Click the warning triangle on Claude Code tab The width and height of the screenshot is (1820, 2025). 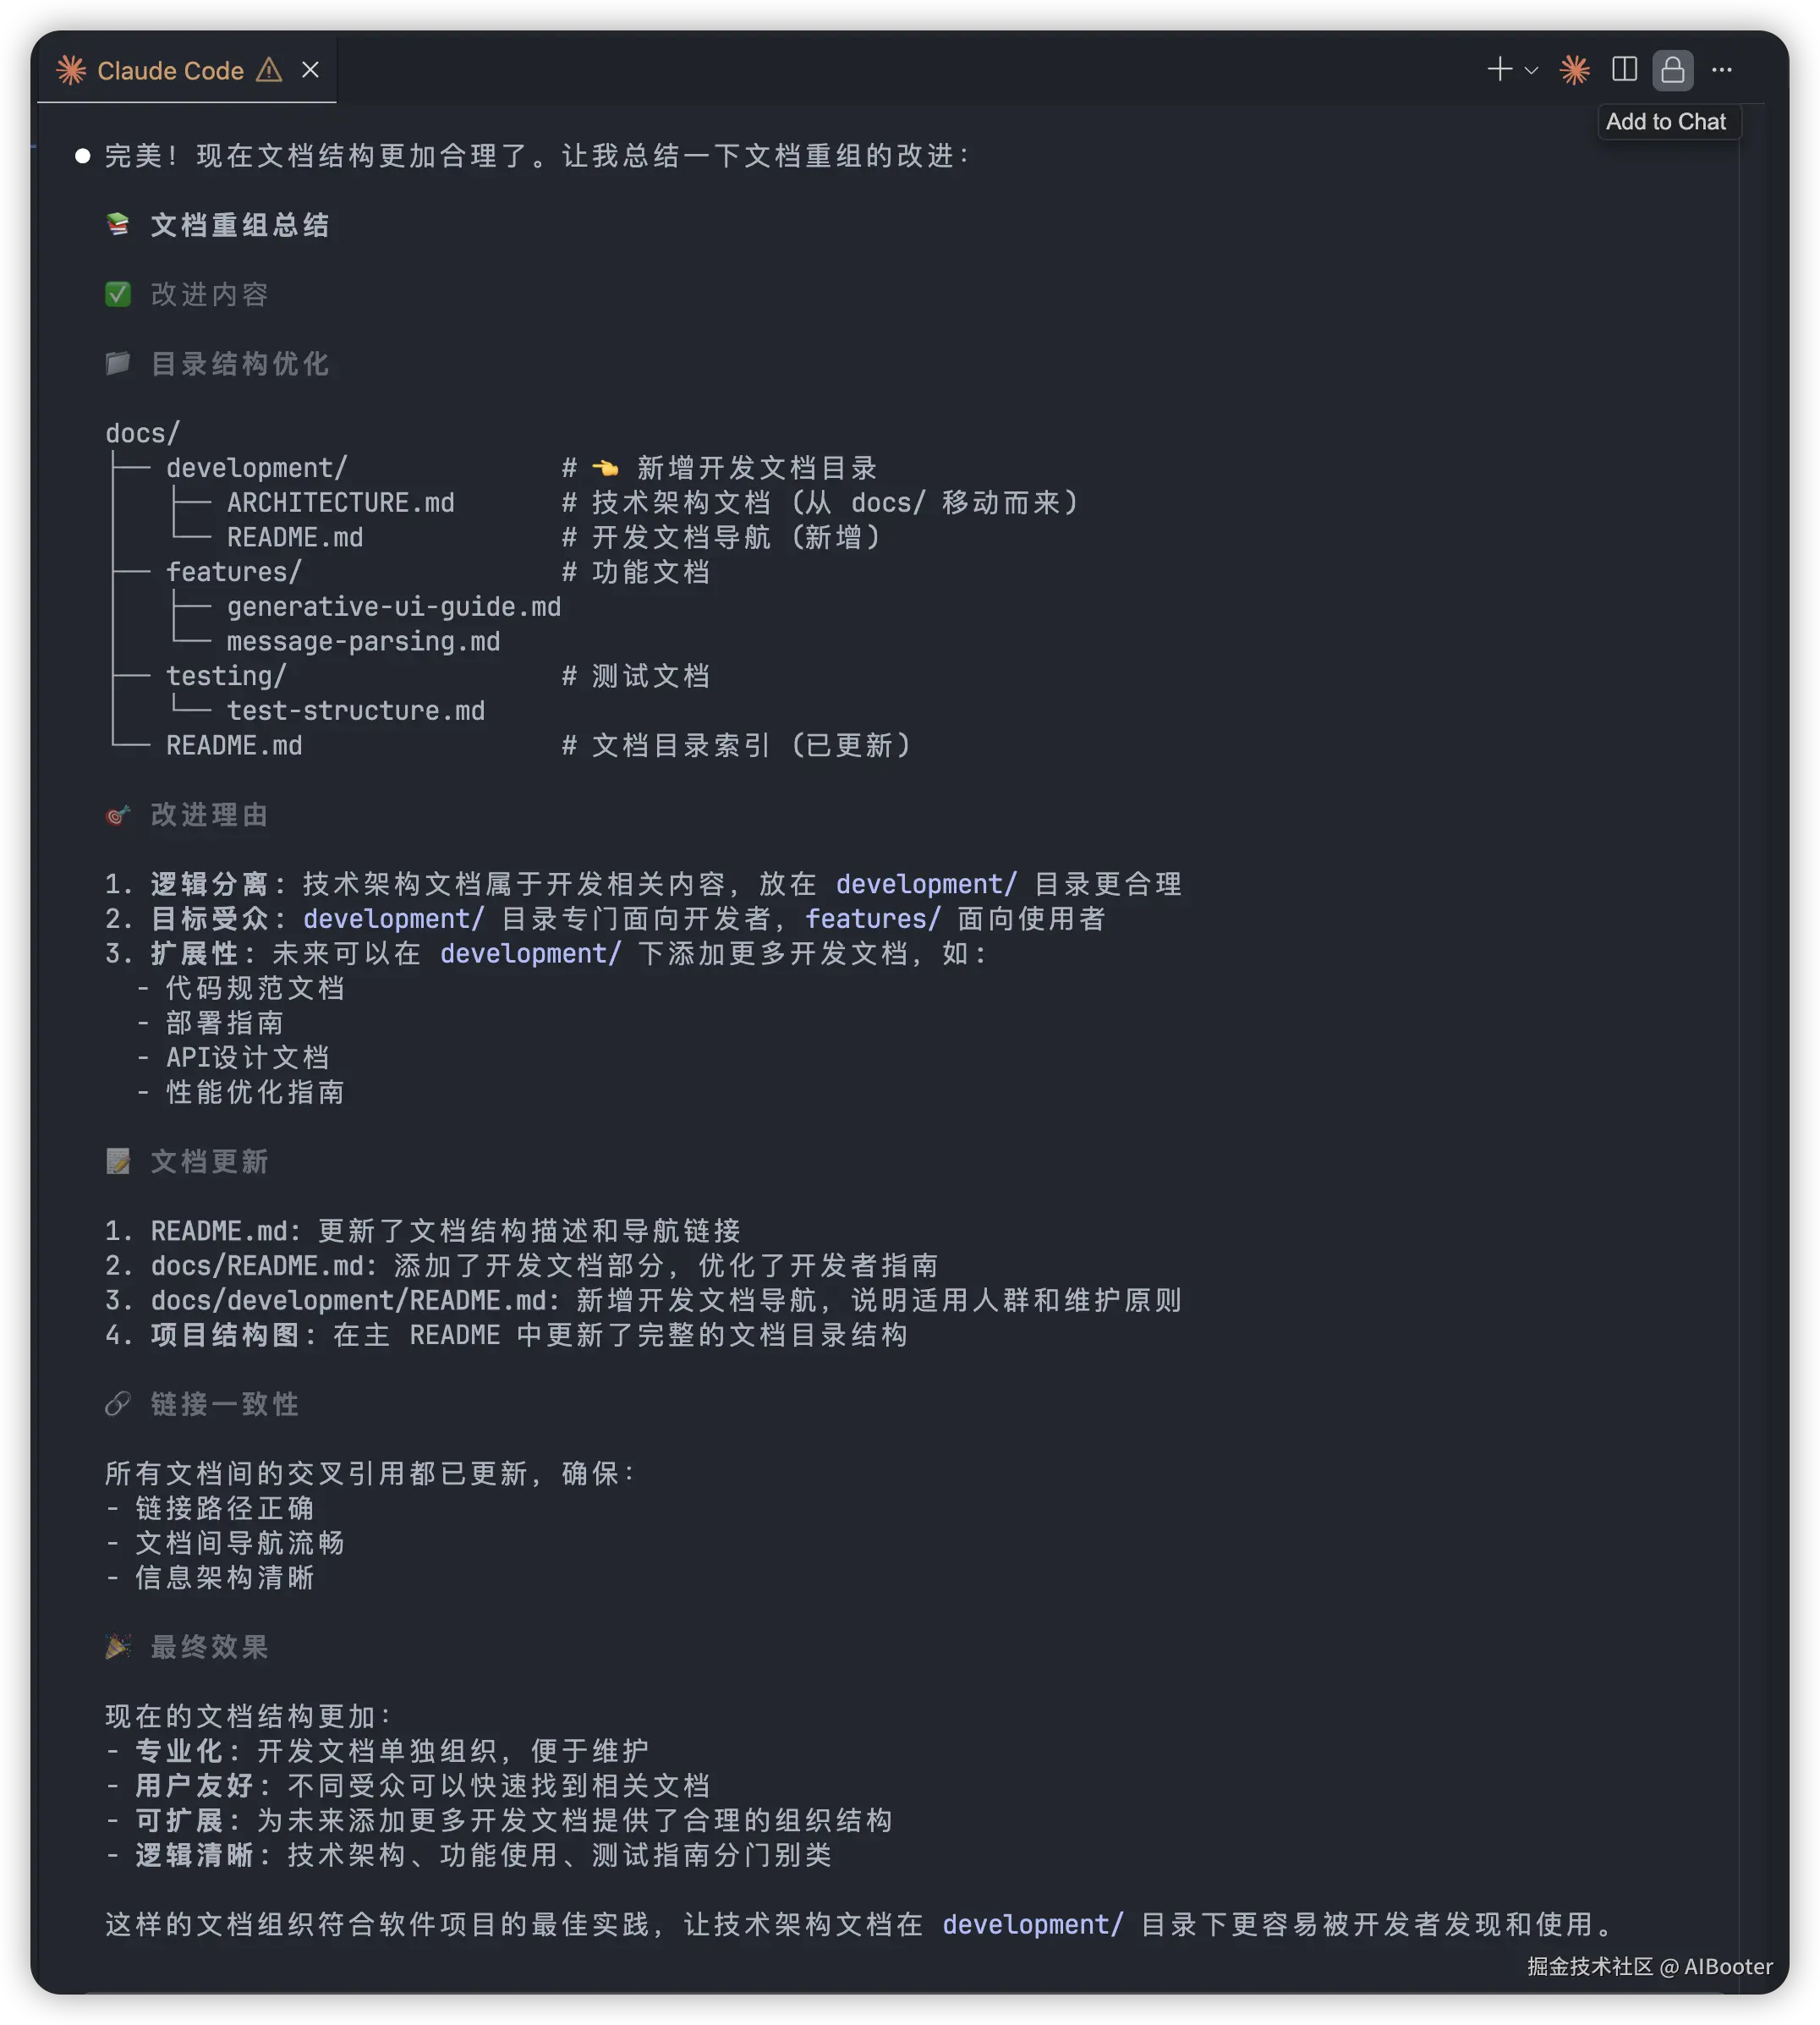[269, 70]
